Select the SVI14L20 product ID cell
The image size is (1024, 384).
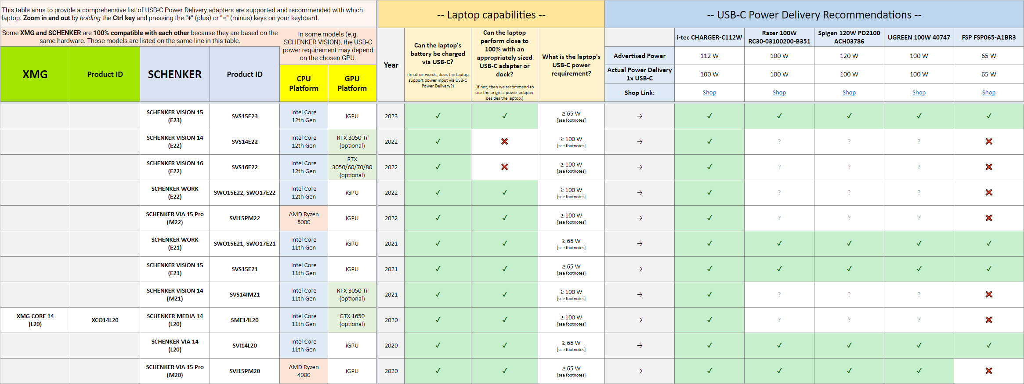point(245,345)
